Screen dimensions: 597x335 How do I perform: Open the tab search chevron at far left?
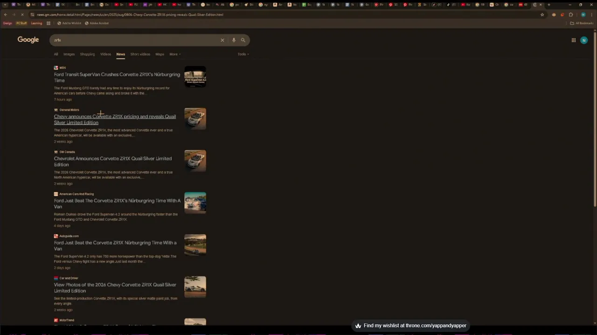[x=6, y=5]
